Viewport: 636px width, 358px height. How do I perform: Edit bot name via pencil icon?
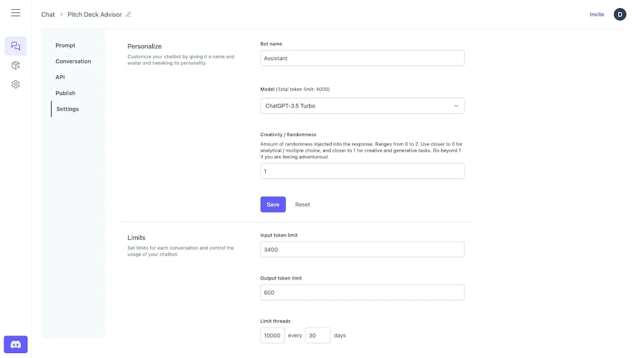[129, 14]
